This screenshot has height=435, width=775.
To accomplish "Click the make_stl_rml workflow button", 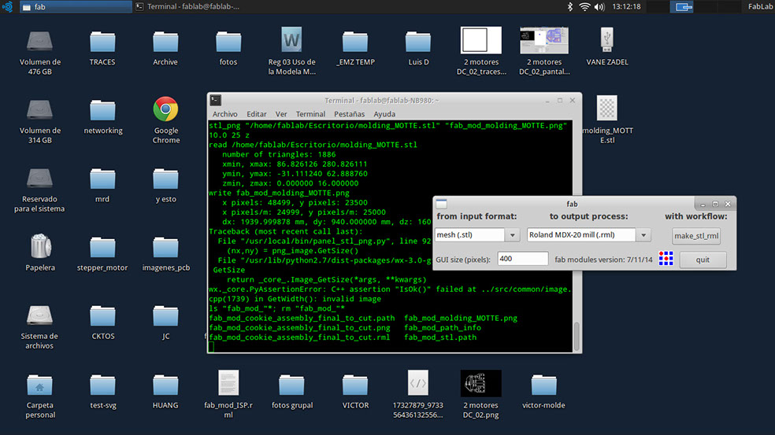I will [x=696, y=235].
